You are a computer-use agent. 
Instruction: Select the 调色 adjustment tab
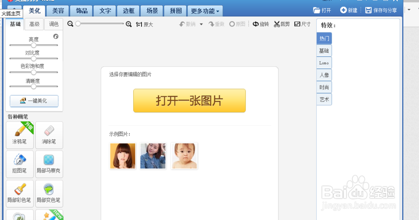pyautogui.click(x=54, y=24)
